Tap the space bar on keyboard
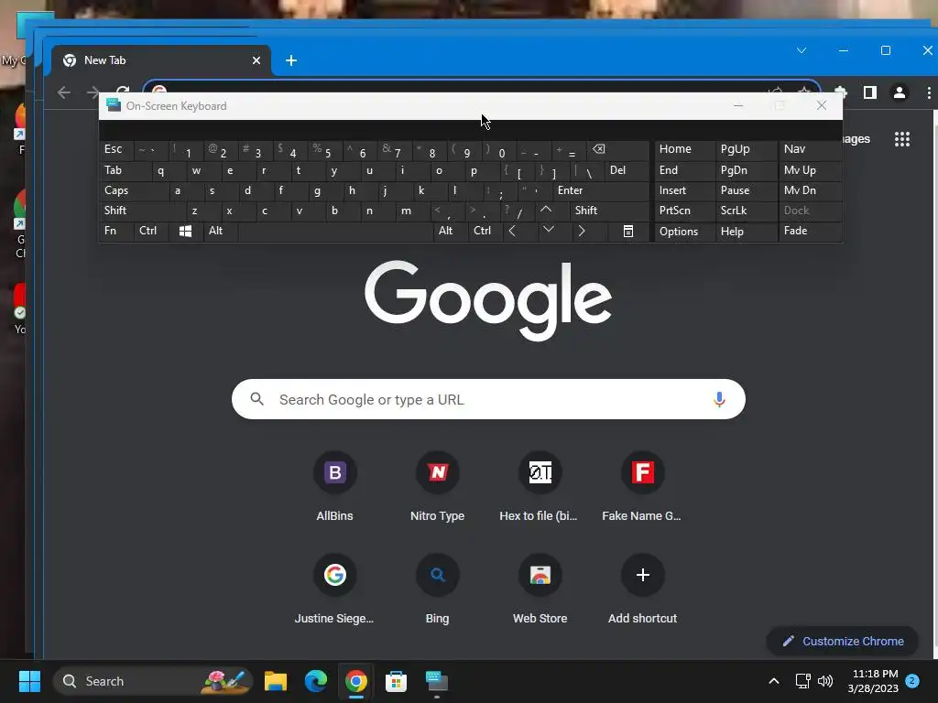This screenshot has height=703, width=938. [x=335, y=231]
